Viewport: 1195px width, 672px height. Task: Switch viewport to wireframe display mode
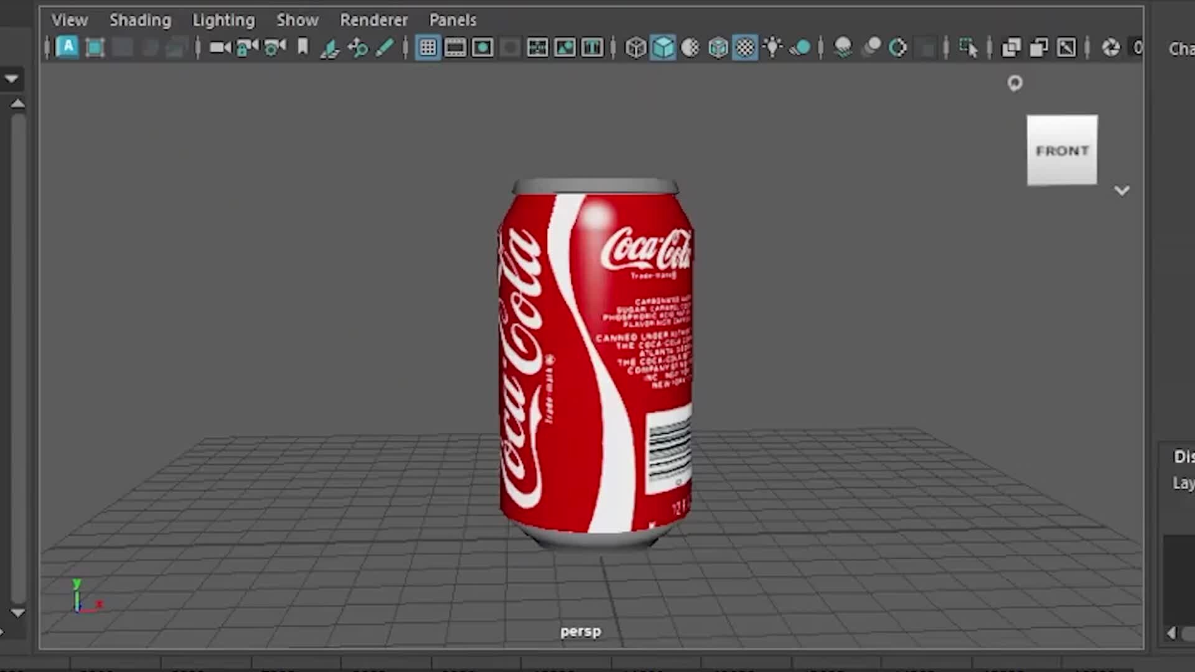(x=635, y=47)
